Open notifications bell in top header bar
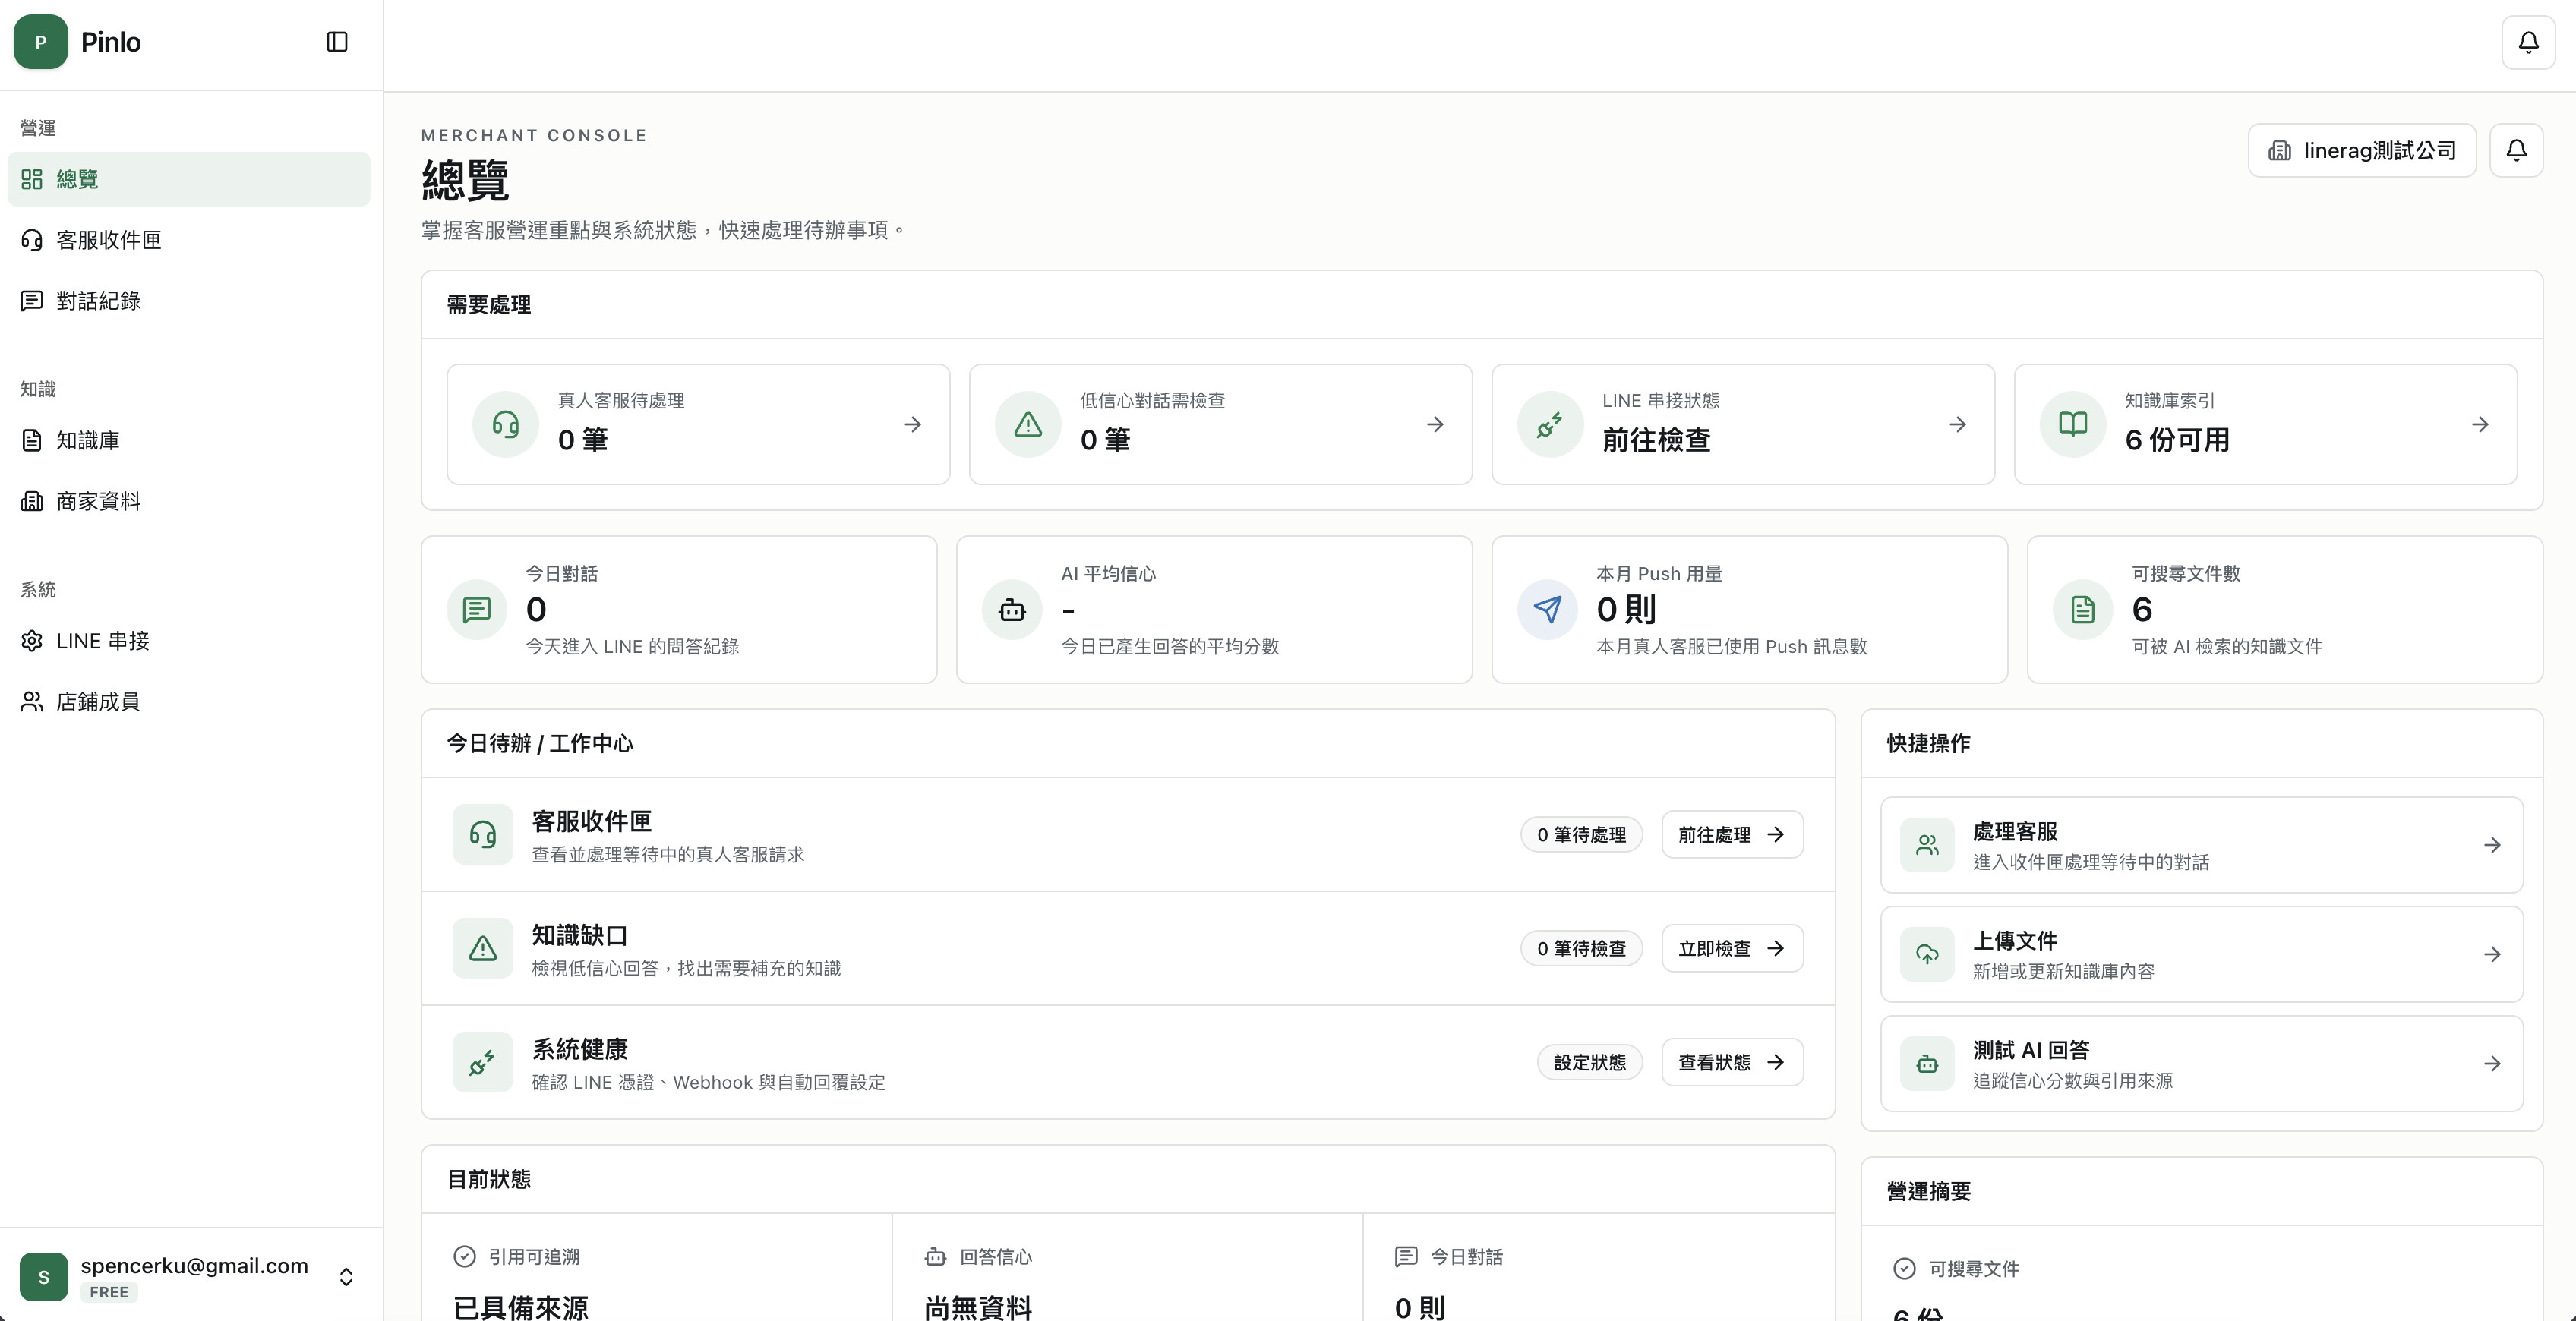 click(2528, 42)
